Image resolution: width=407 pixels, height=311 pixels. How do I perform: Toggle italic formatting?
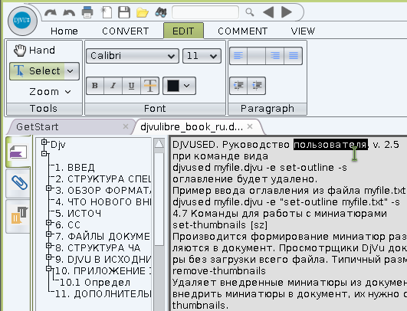point(113,86)
